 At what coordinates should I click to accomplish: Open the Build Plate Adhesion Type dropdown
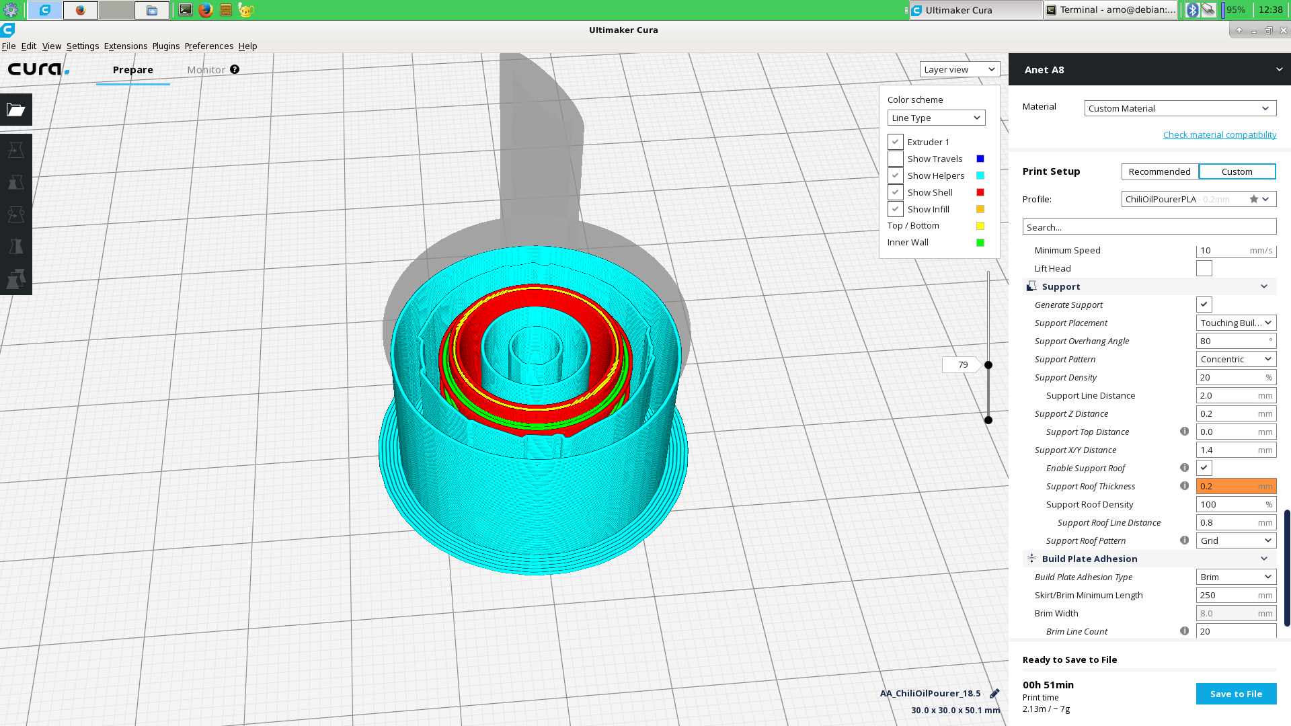point(1236,577)
